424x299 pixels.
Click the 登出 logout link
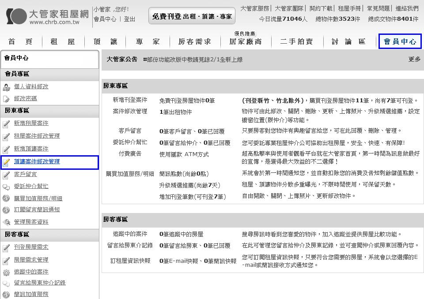pos(129,19)
